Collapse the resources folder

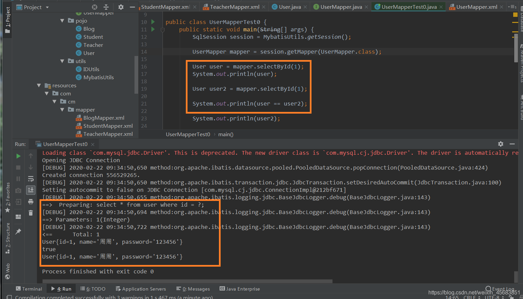39,86
